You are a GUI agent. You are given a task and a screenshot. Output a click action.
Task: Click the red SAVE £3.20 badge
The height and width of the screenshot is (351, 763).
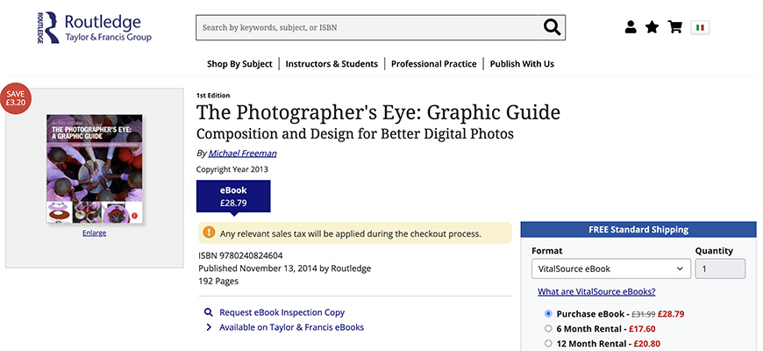16,99
